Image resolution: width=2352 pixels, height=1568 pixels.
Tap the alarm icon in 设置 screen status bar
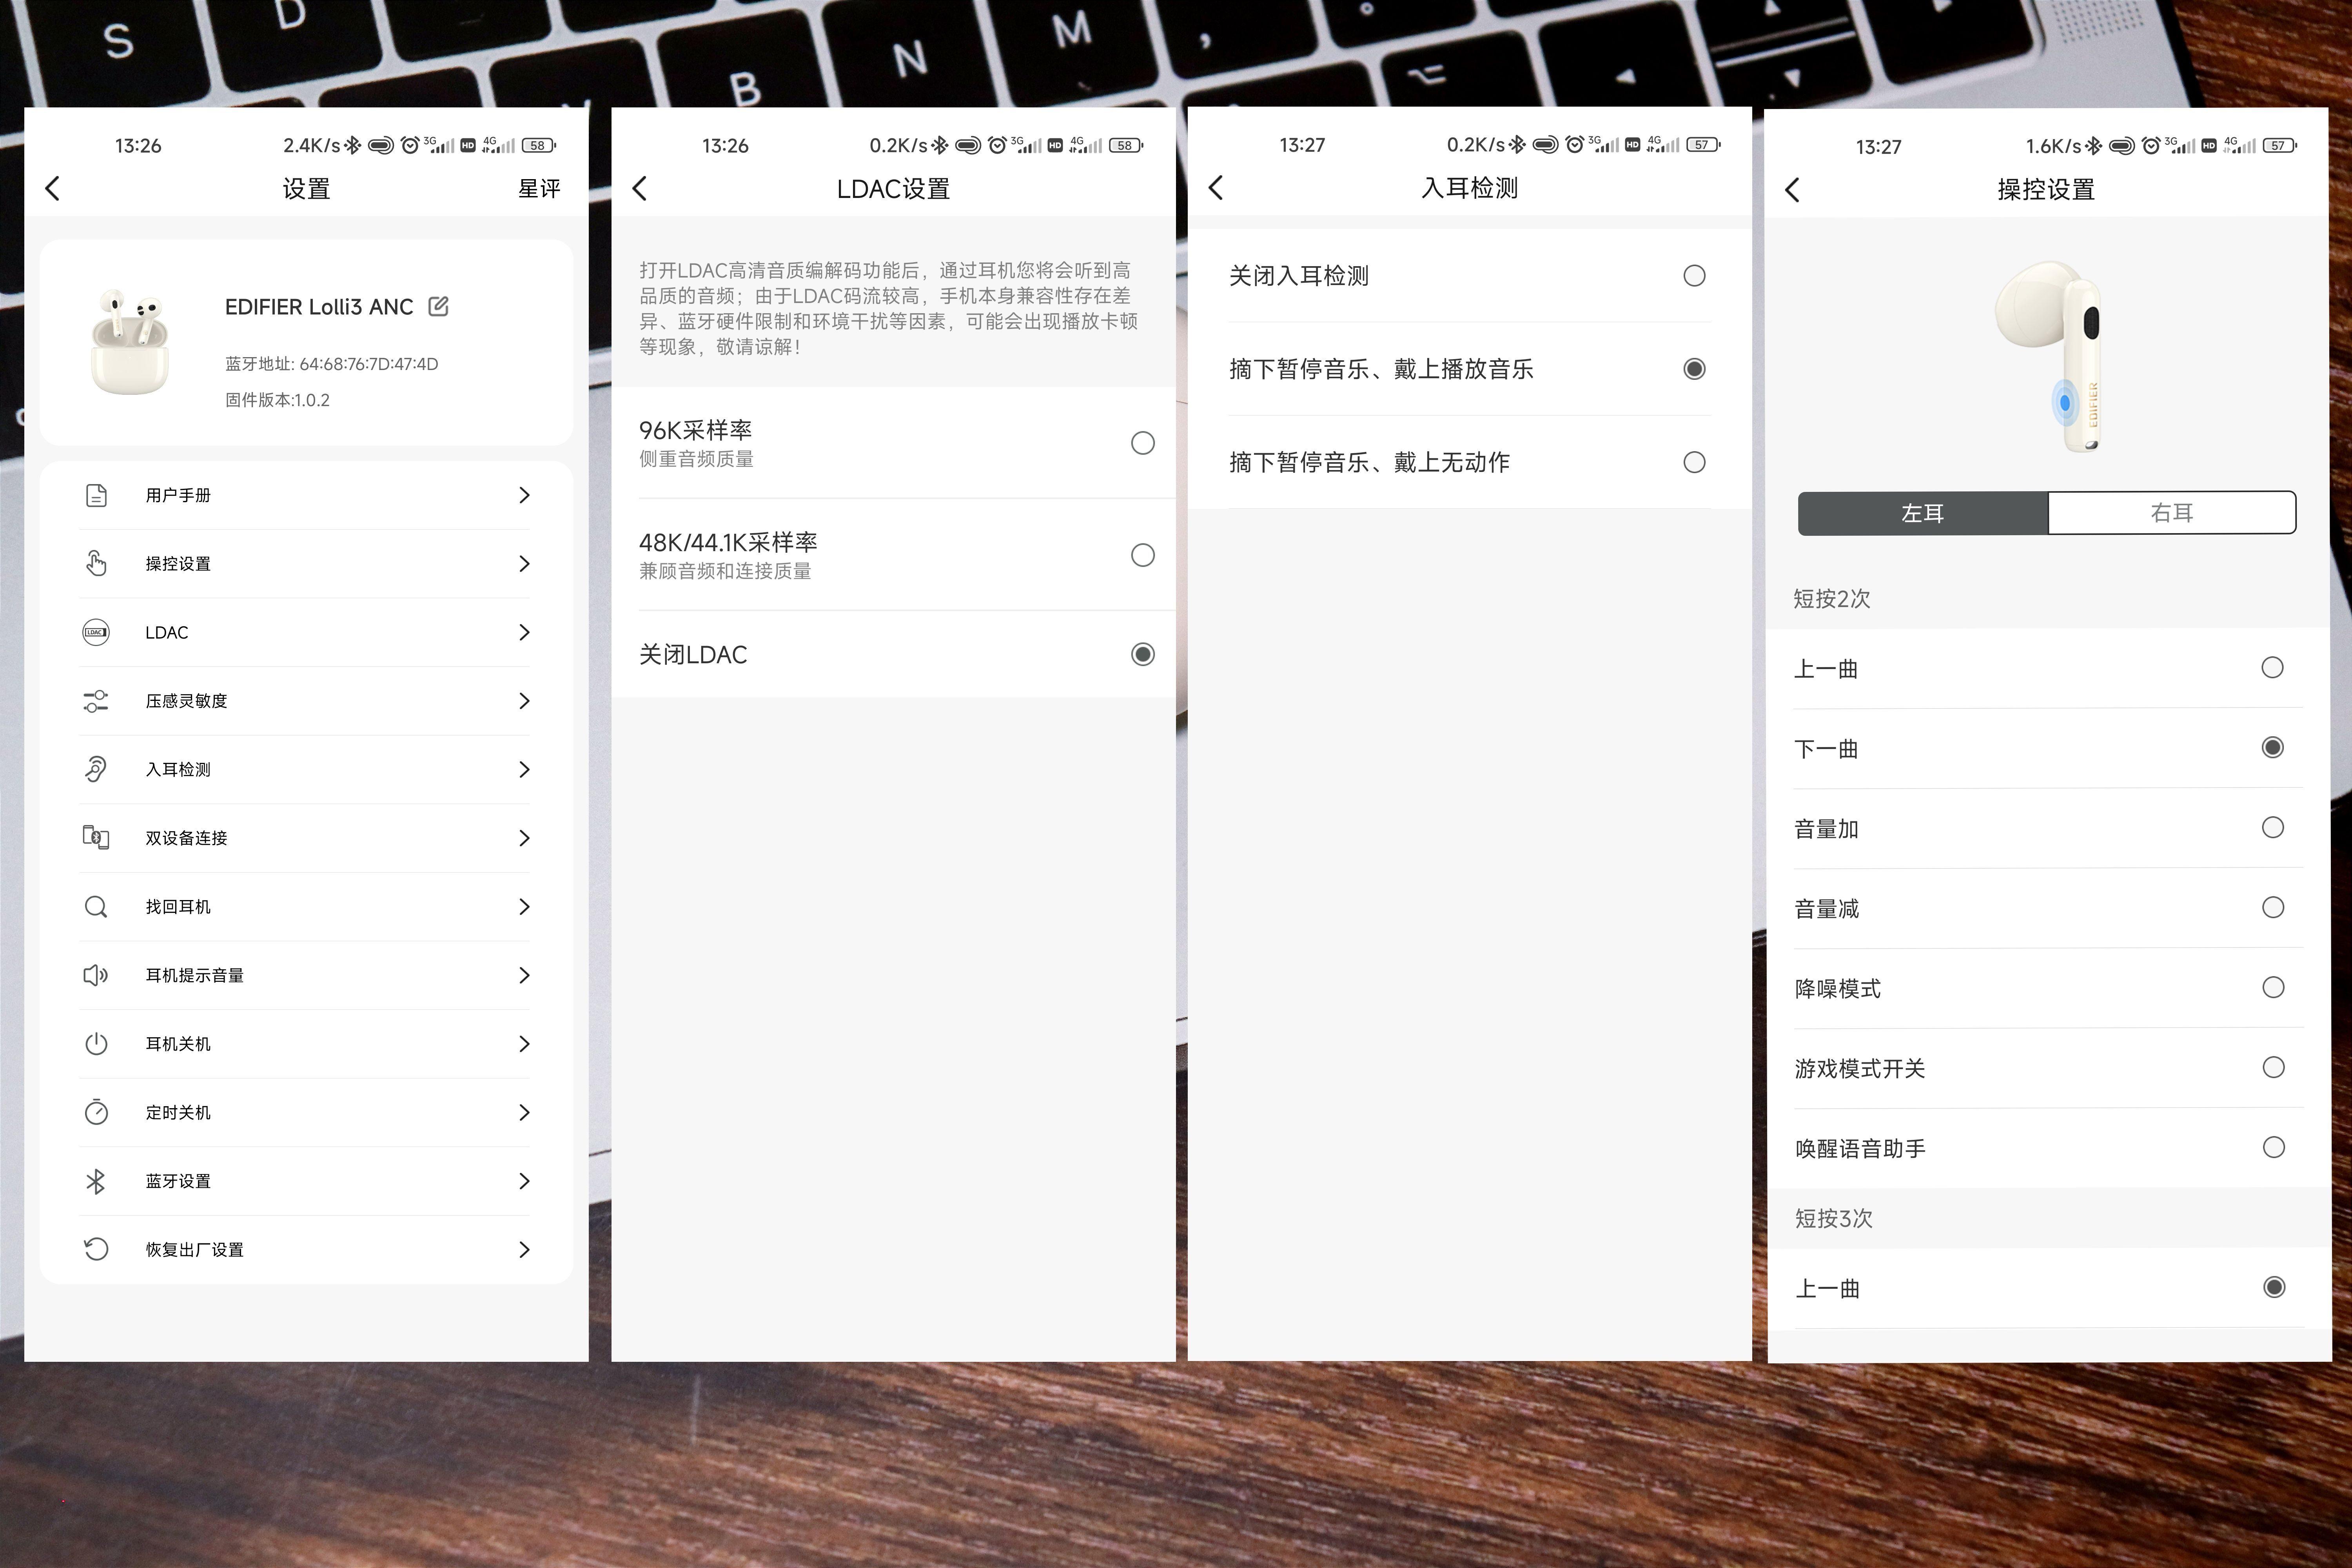click(410, 145)
